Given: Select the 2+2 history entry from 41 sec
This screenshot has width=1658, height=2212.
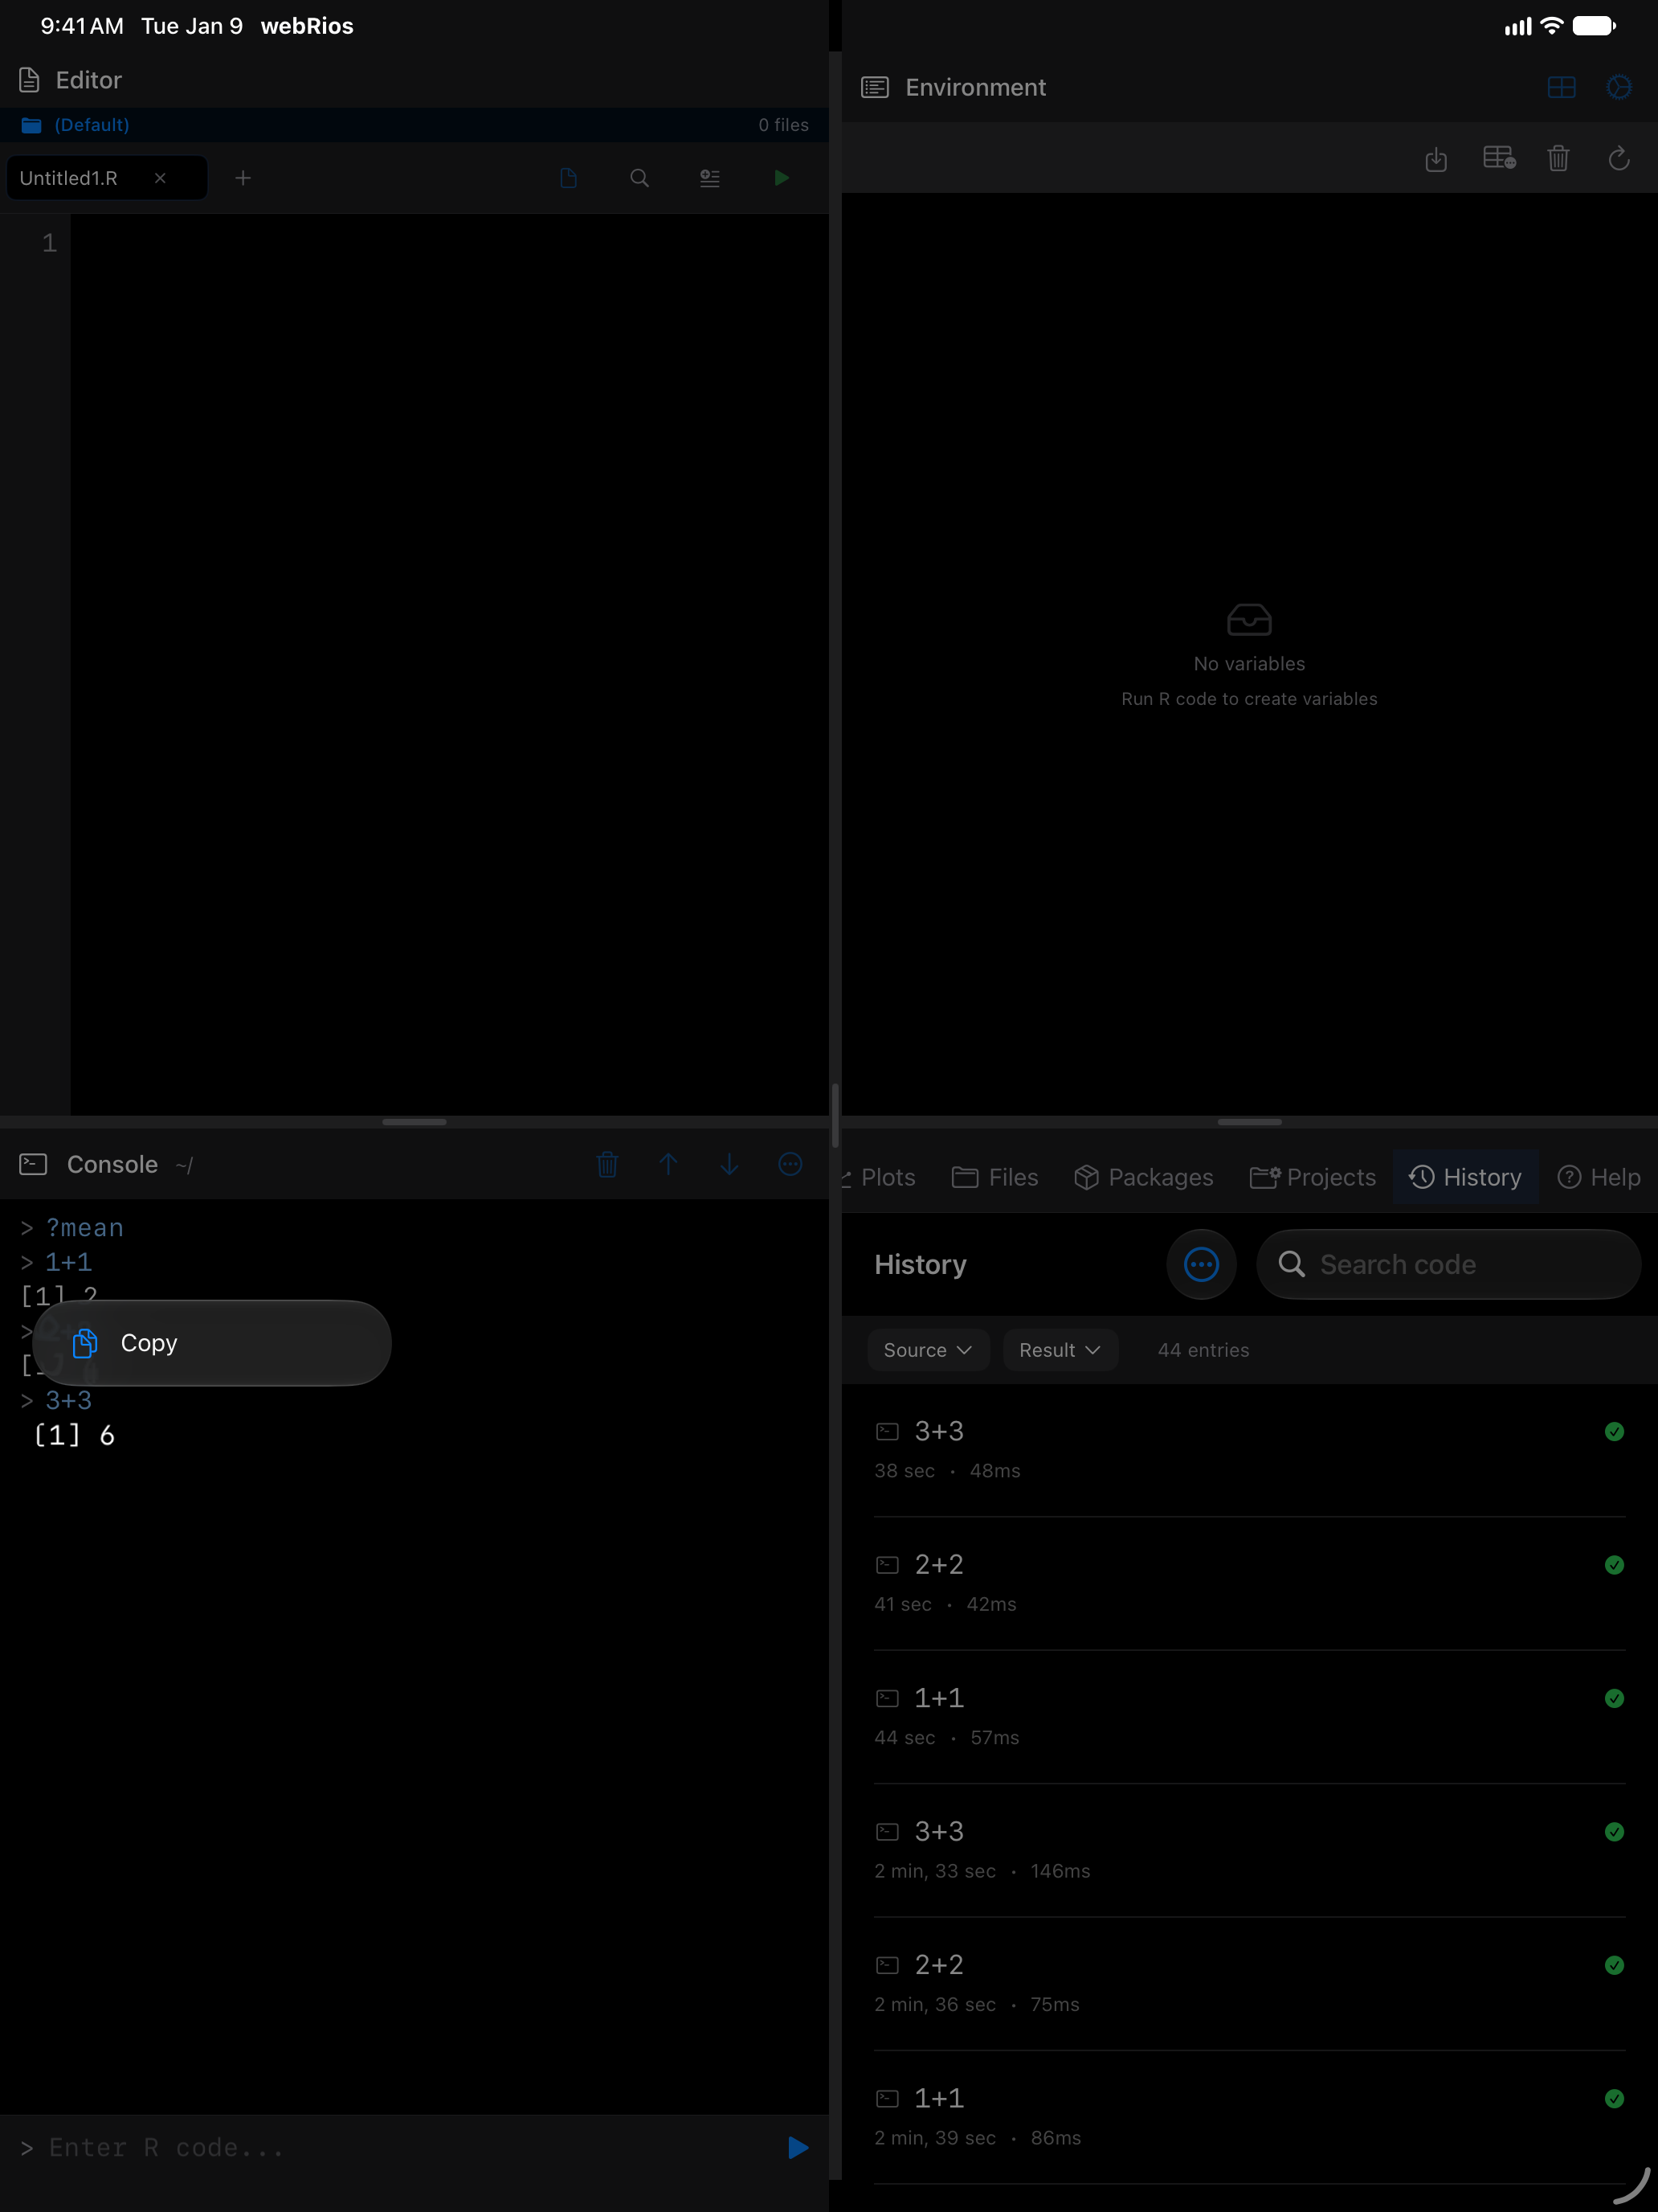Looking at the screenshot, I should tap(1249, 1583).
